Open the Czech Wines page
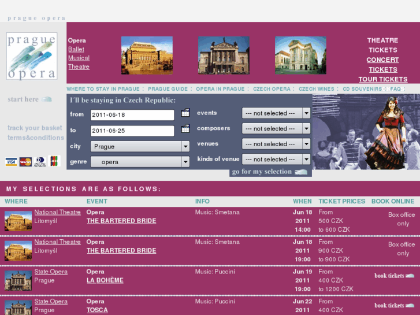The image size is (420, 315). [x=317, y=89]
